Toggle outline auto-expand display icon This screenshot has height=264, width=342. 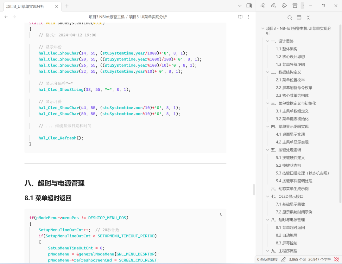(x=299, y=18)
